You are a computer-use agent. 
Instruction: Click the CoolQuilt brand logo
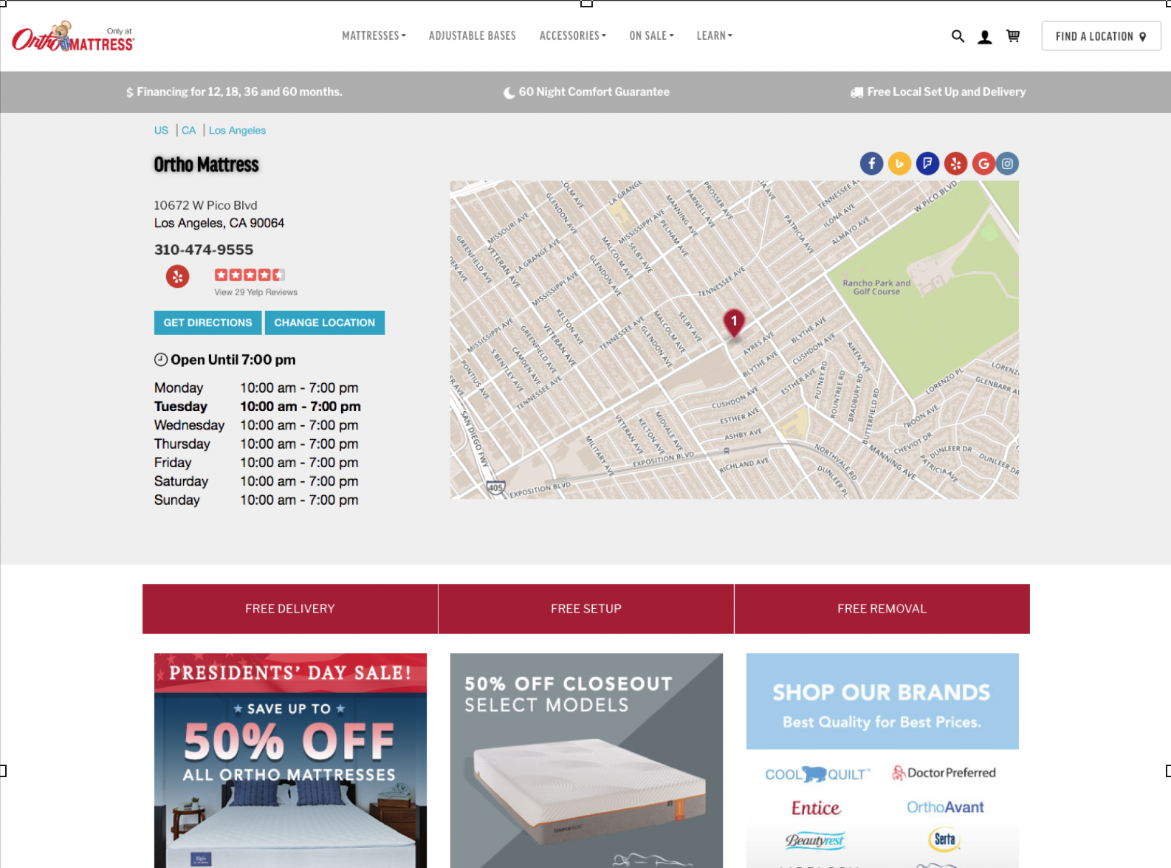click(x=817, y=774)
